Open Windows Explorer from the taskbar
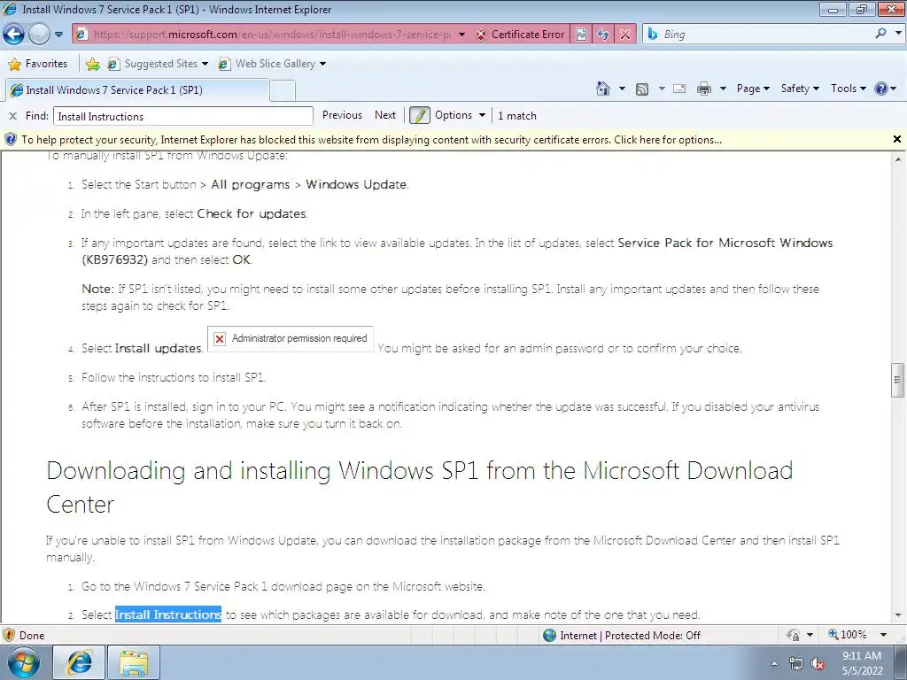 point(134,662)
